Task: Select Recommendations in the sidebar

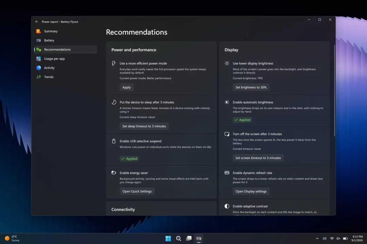Action: point(66,49)
